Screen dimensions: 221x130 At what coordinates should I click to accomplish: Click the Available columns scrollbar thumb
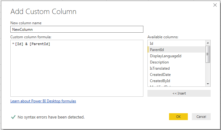(208, 54)
